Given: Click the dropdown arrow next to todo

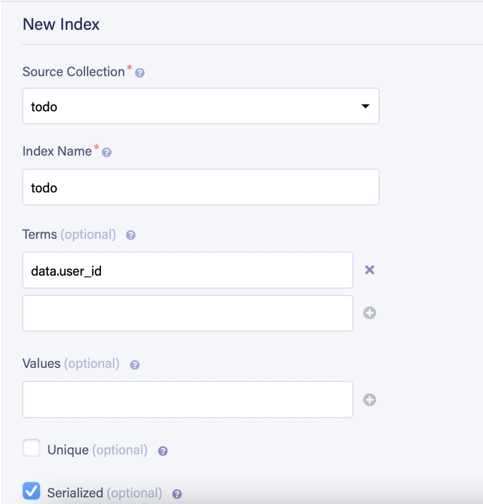Looking at the screenshot, I should 365,106.
